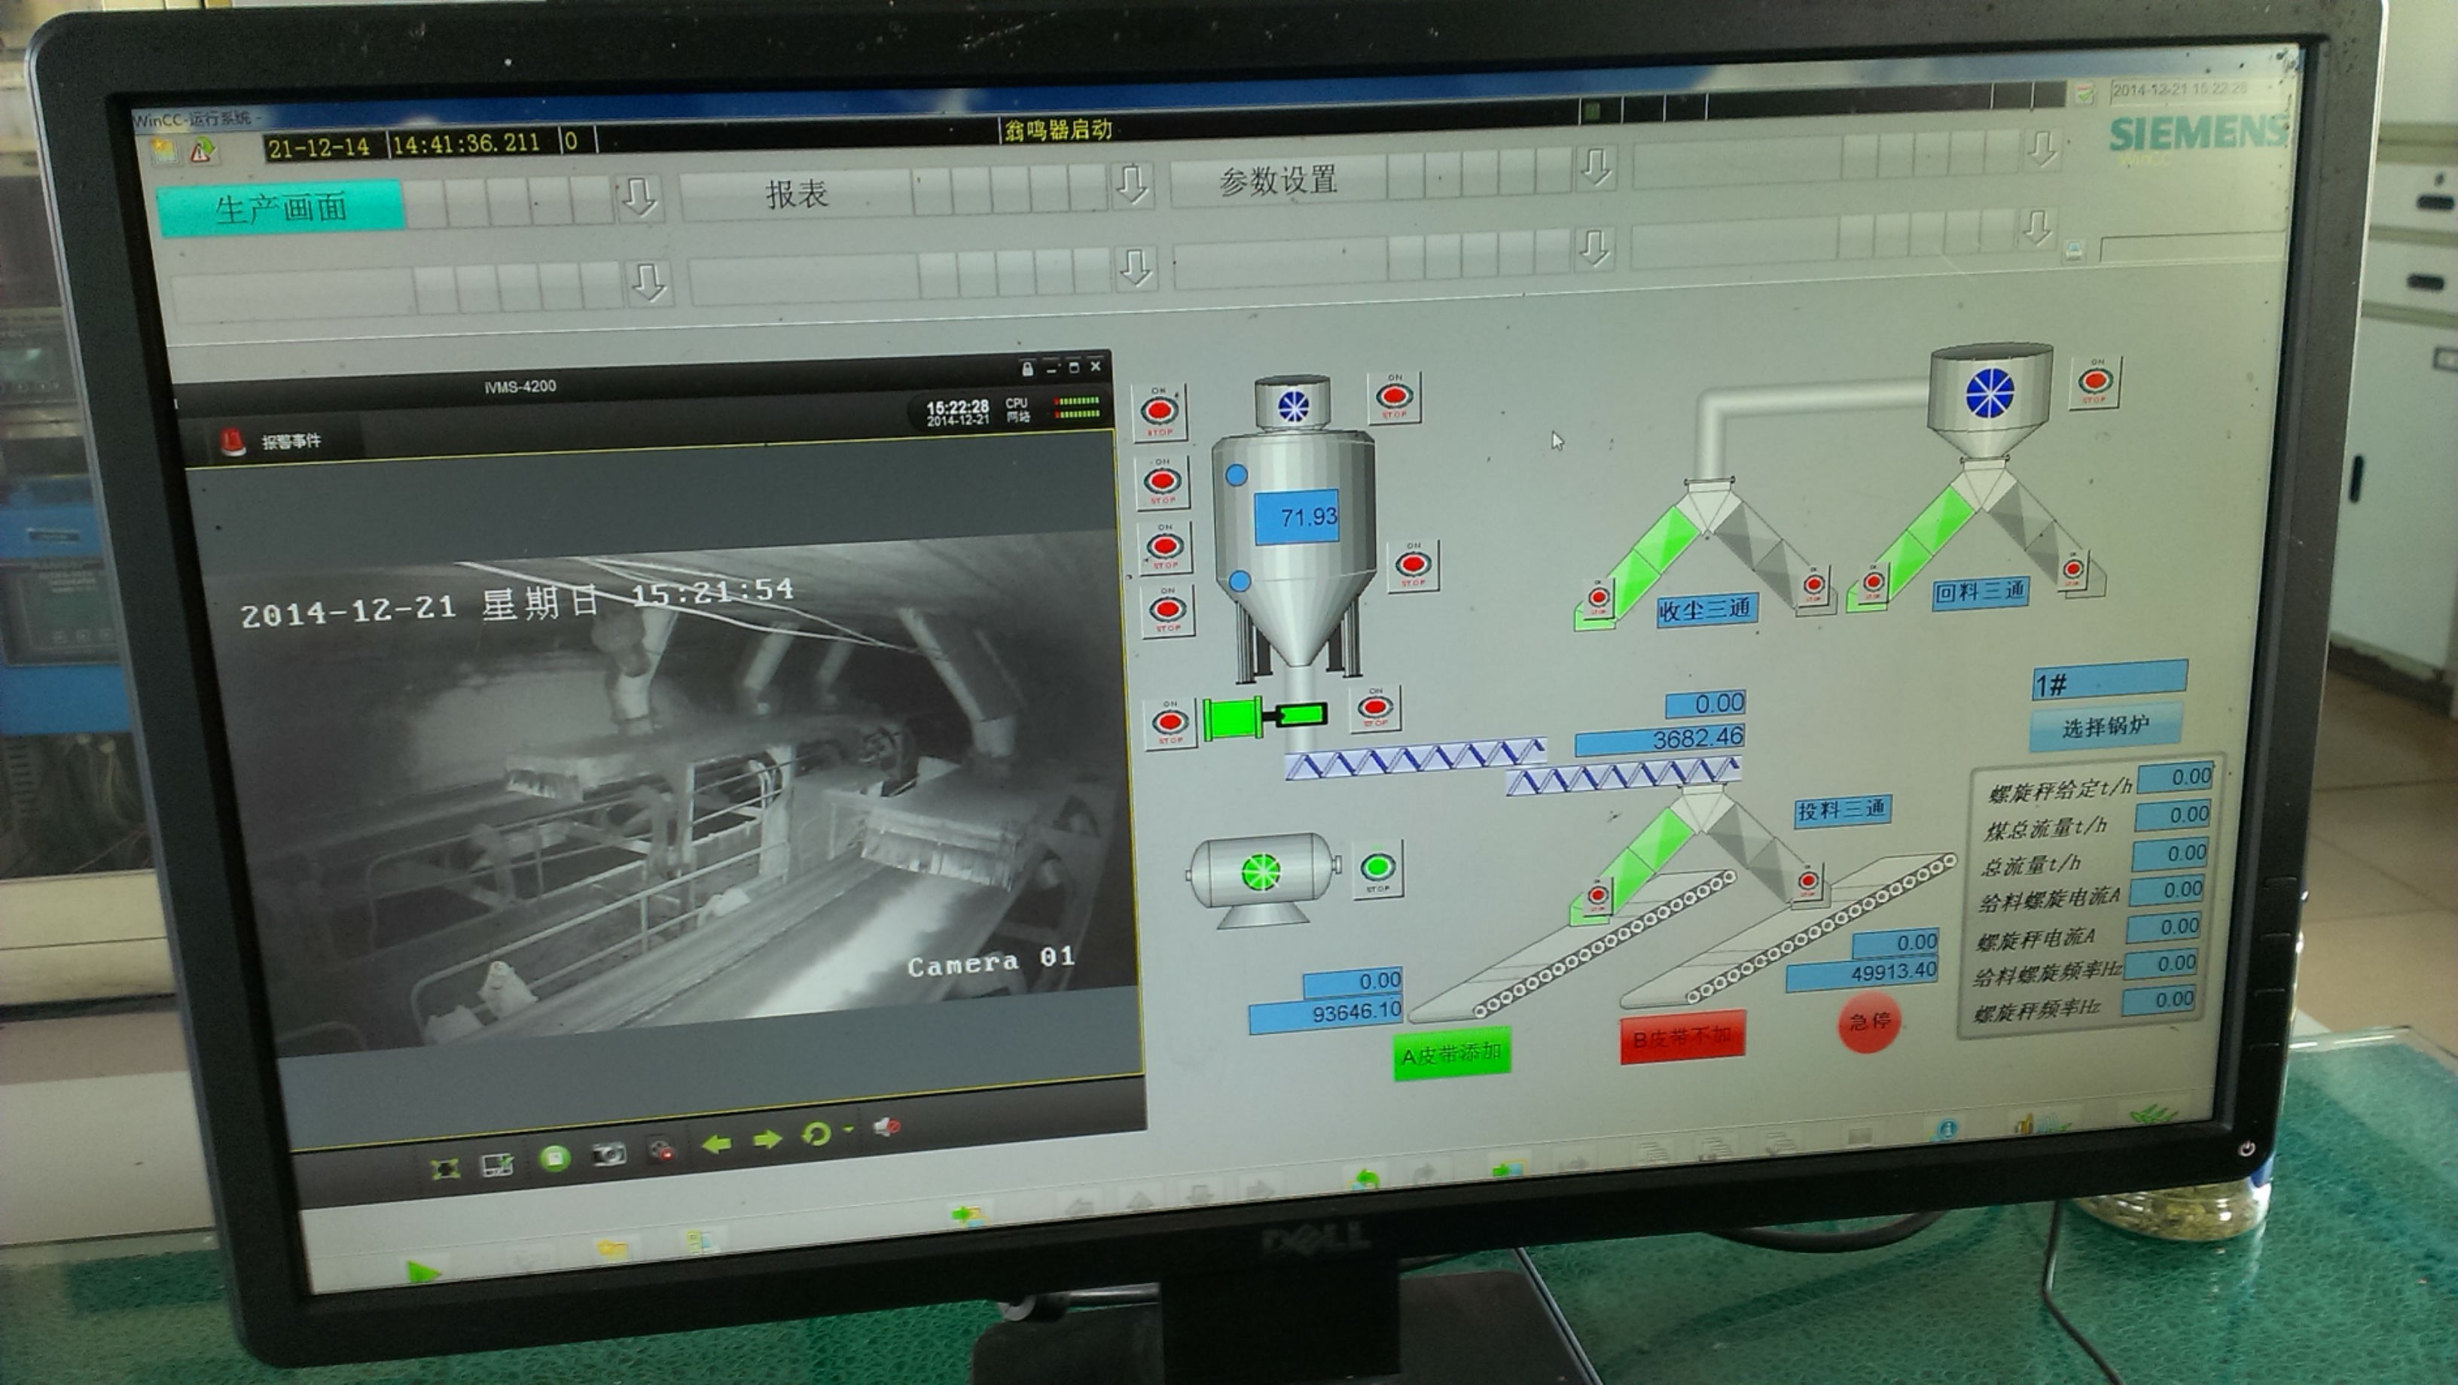Go to previous page with left green arrow
The height and width of the screenshot is (1385, 2458).
(x=715, y=1143)
